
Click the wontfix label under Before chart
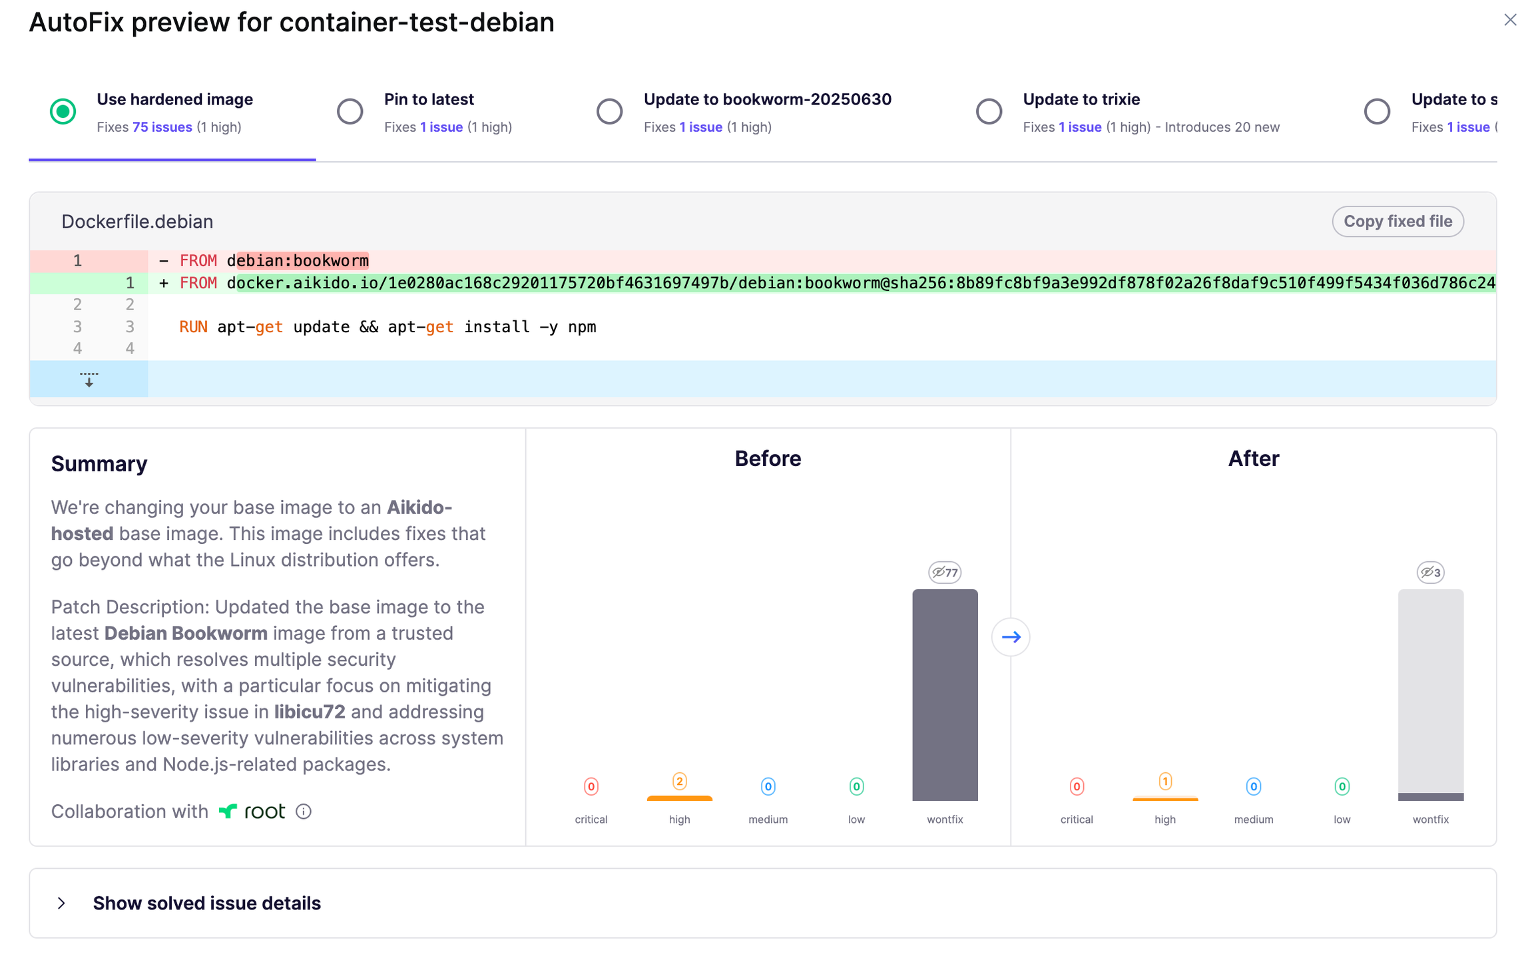click(x=945, y=820)
